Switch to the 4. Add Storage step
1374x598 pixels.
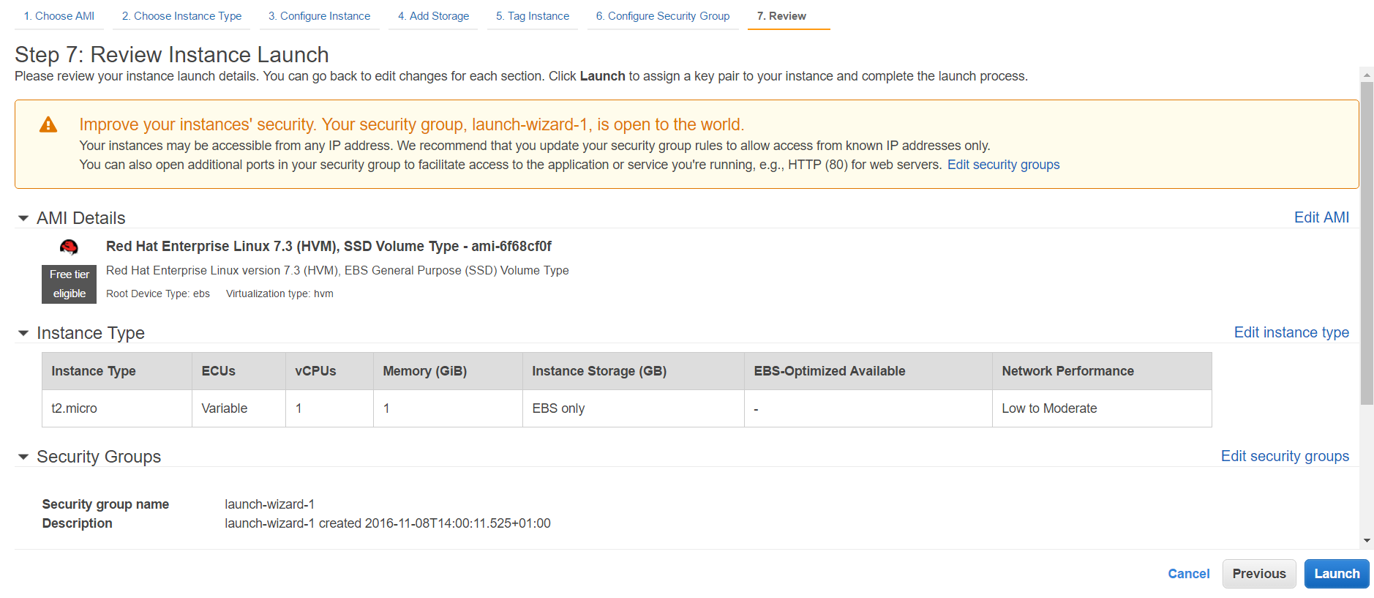[433, 16]
